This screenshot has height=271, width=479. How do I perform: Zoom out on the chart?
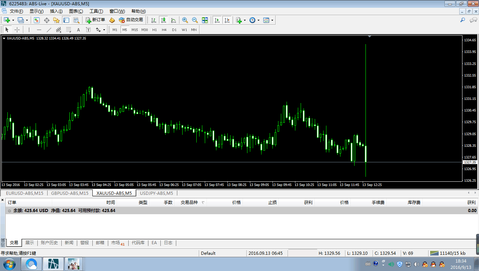coord(195,20)
